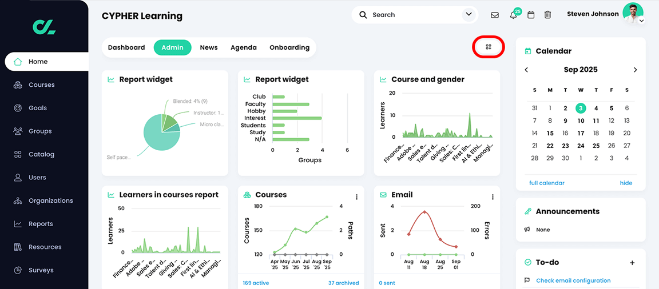The height and width of the screenshot is (289, 659).
Task: Expand the user menu chevron under avatar
Action: [641, 21]
